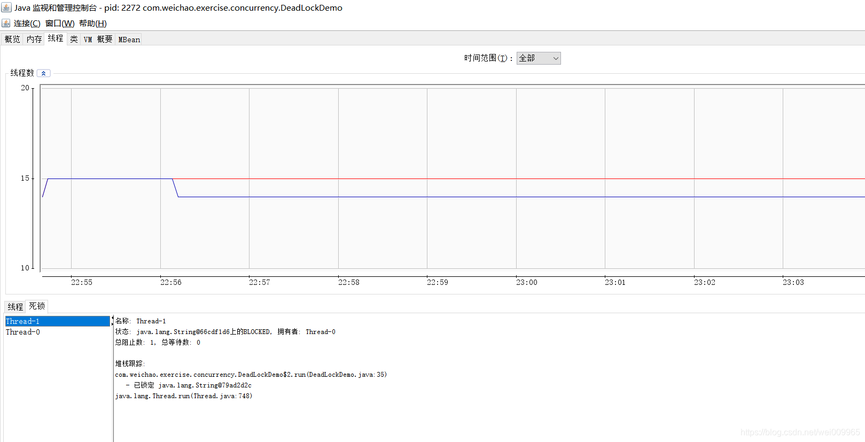Open the MBean tab
Screen dimensions: 865x442
click(x=129, y=39)
